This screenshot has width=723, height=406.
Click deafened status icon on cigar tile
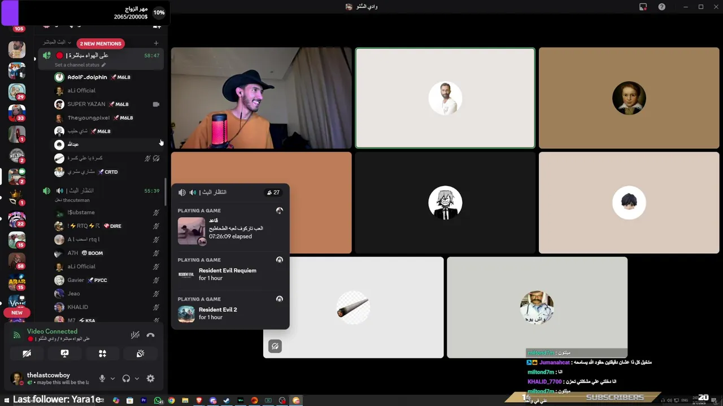click(x=275, y=346)
